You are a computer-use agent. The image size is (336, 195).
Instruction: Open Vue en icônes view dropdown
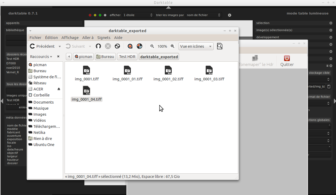point(196,46)
